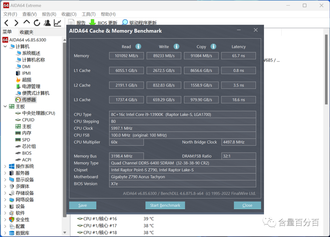Click 驱动程序更新 driver update button
Screen dimensions: 330x237
tap(139, 23)
